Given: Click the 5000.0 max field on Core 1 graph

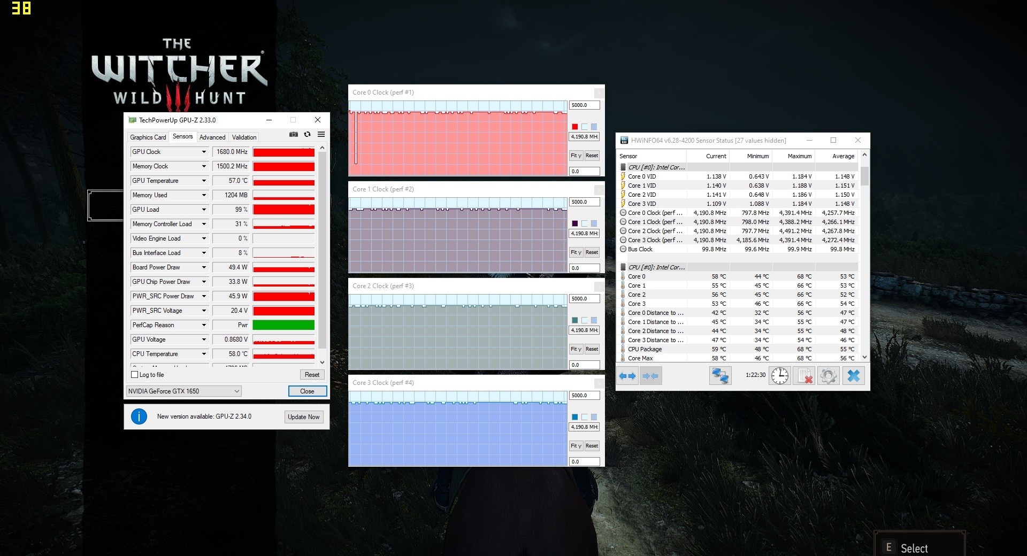Looking at the screenshot, I should click(x=584, y=202).
